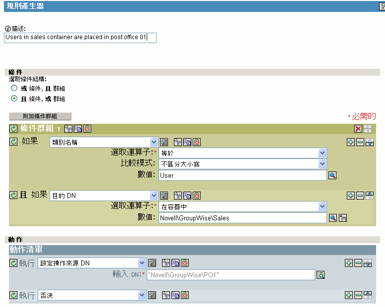Paste into 條件群組 1 header
Screen dimensions: 385x307
pyautogui.click(x=87, y=129)
